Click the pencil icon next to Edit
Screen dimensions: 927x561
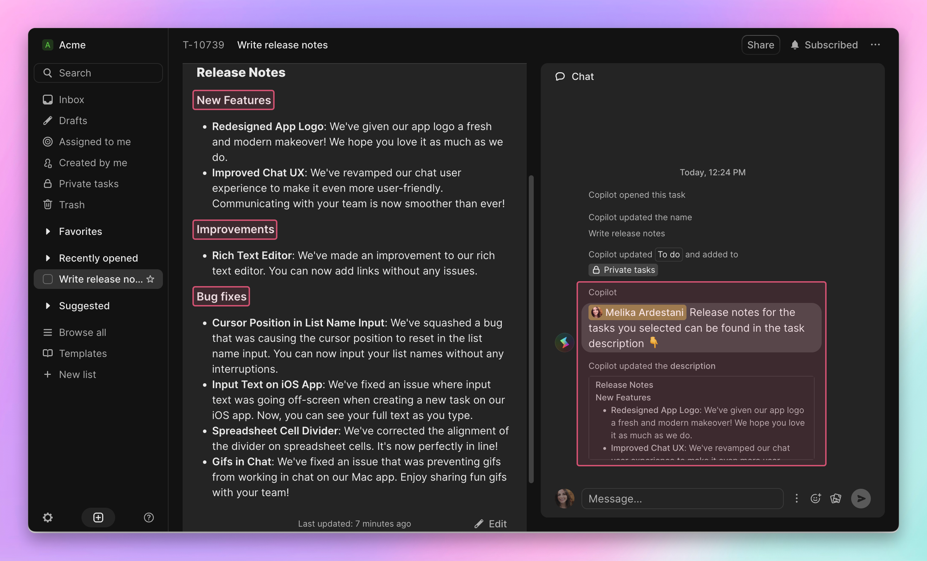479,523
